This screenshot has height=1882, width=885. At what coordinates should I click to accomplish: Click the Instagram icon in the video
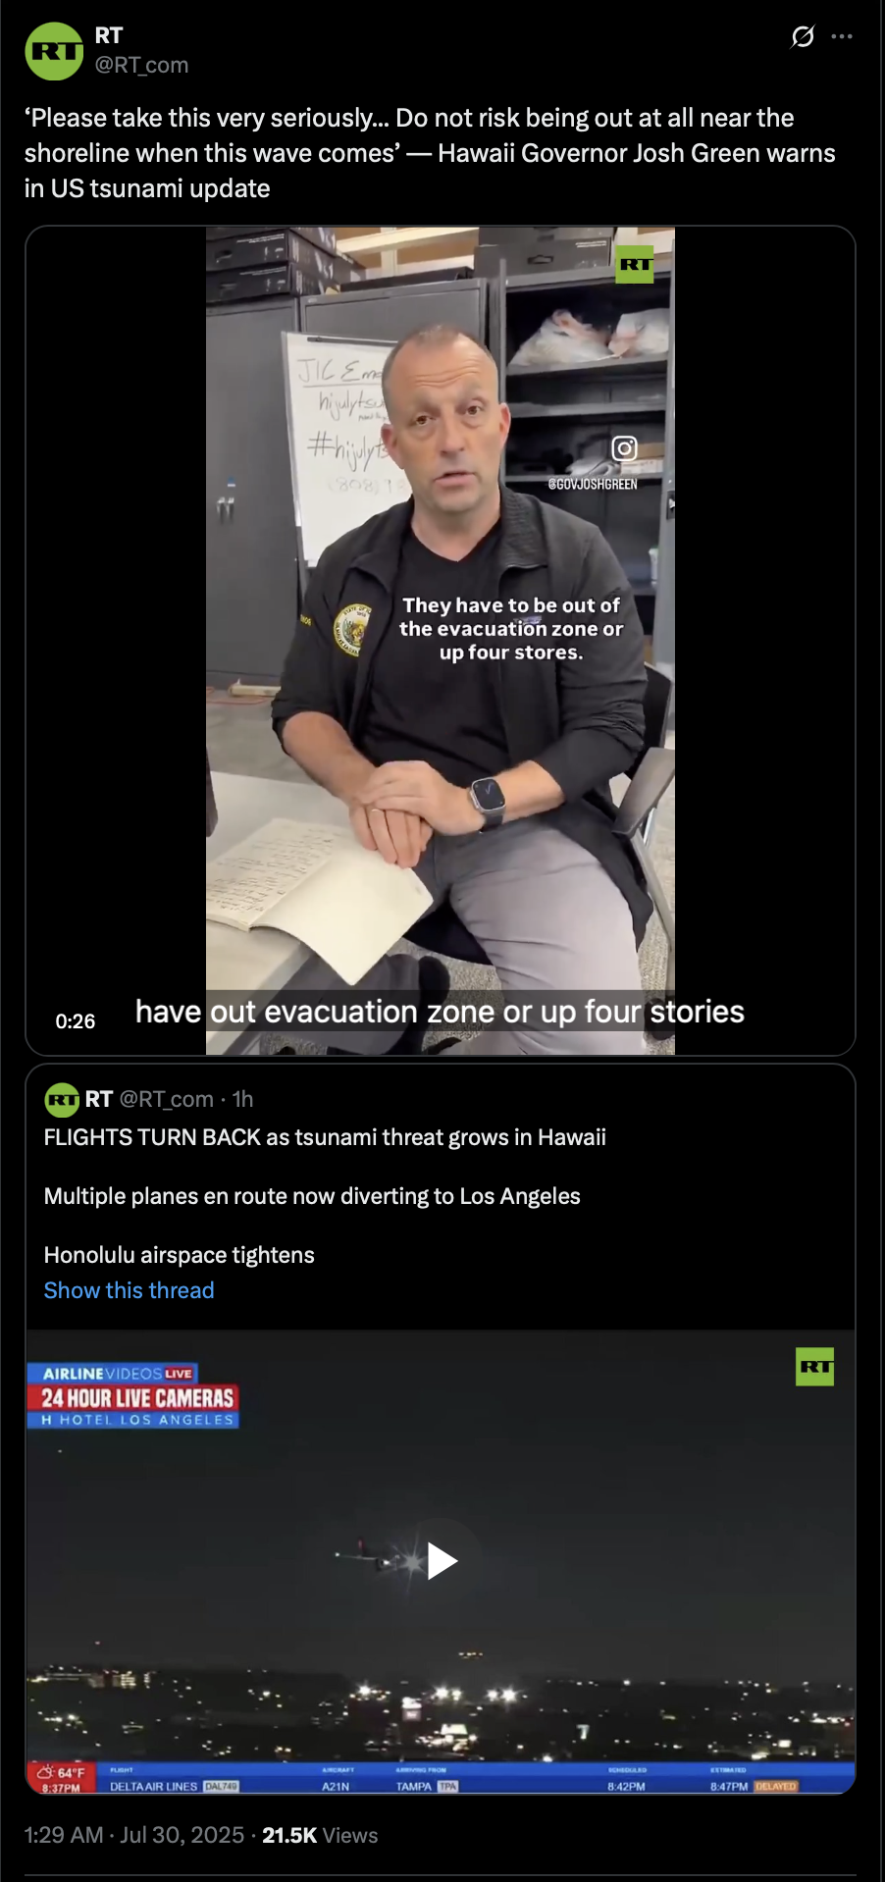(625, 448)
